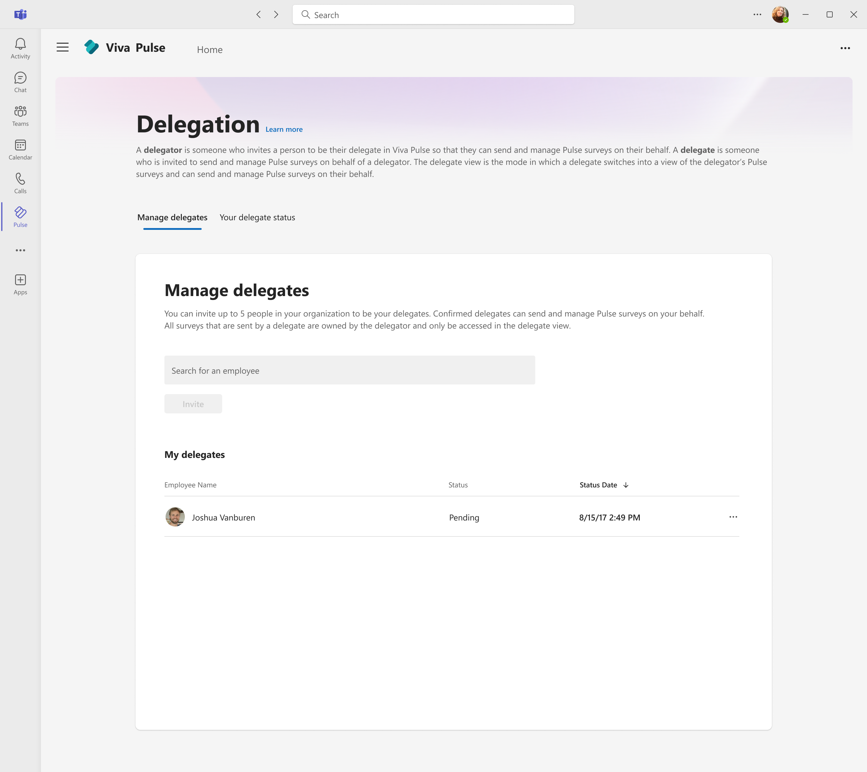Image resolution: width=867 pixels, height=772 pixels.
Task: Open more options for Joshua Vanburen
Action: (x=733, y=517)
